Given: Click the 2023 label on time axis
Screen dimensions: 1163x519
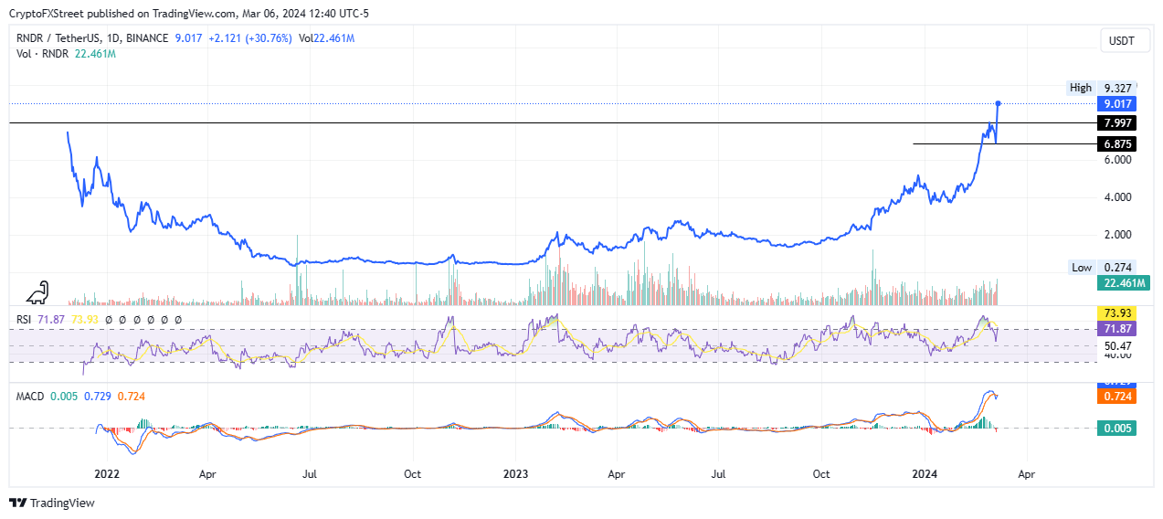Looking at the screenshot, I should pos(516,474).
